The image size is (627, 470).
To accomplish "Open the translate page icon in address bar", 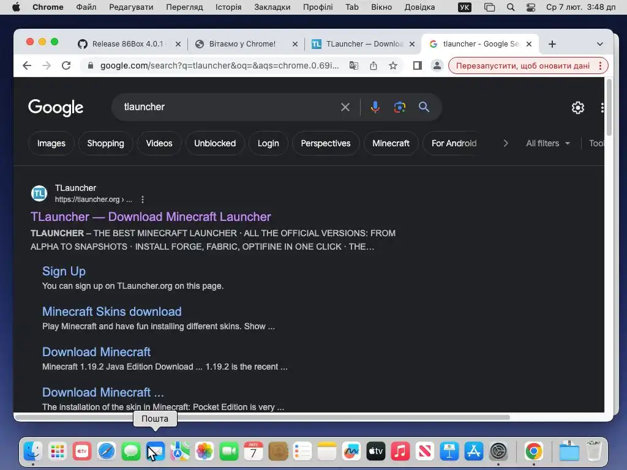I will pos(354,65).
